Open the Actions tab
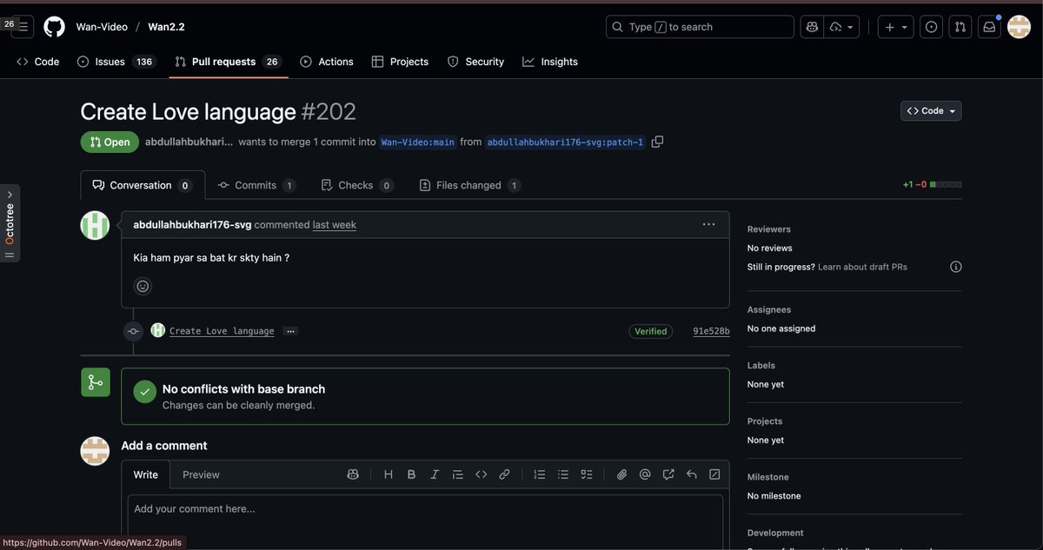 (327, 62)
